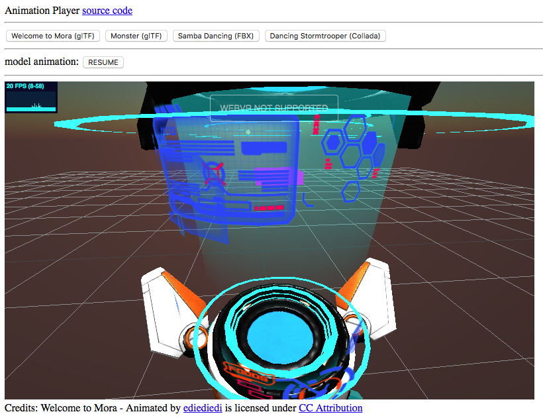Select the Welcome to Mora (glTF) model
This screenshot has height=418, width=543.
pos(52,36)
